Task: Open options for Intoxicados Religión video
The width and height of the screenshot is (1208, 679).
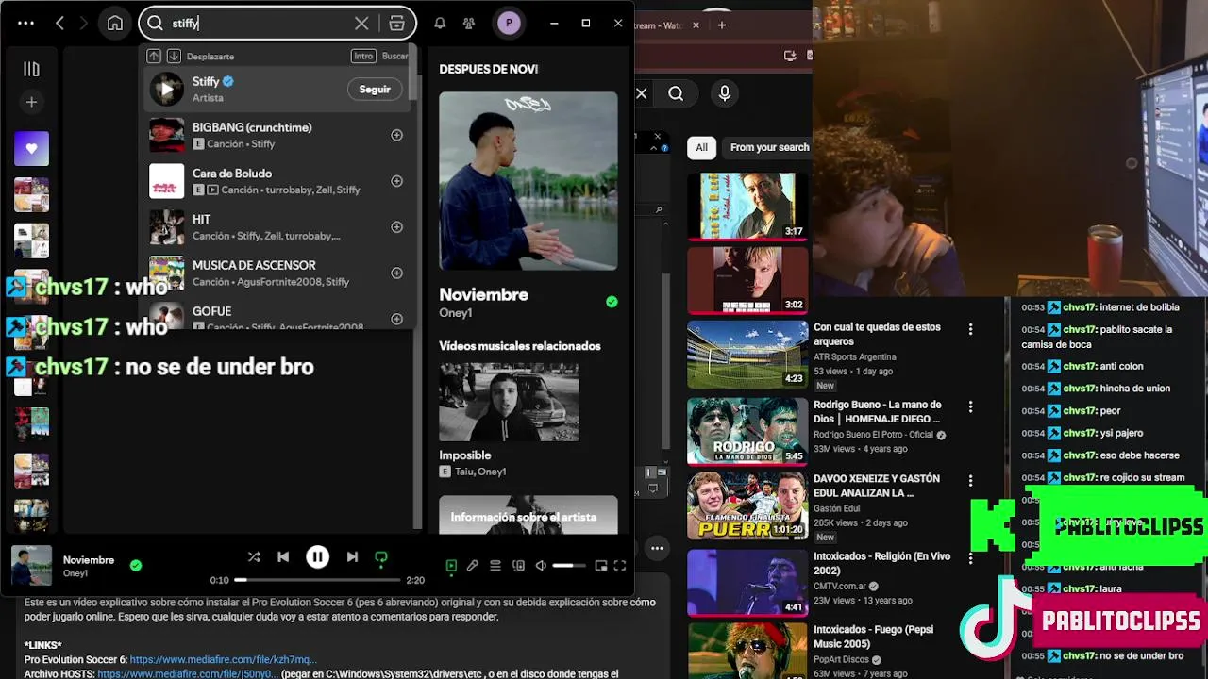Action: pyautogui.click(x=970, y=558)
